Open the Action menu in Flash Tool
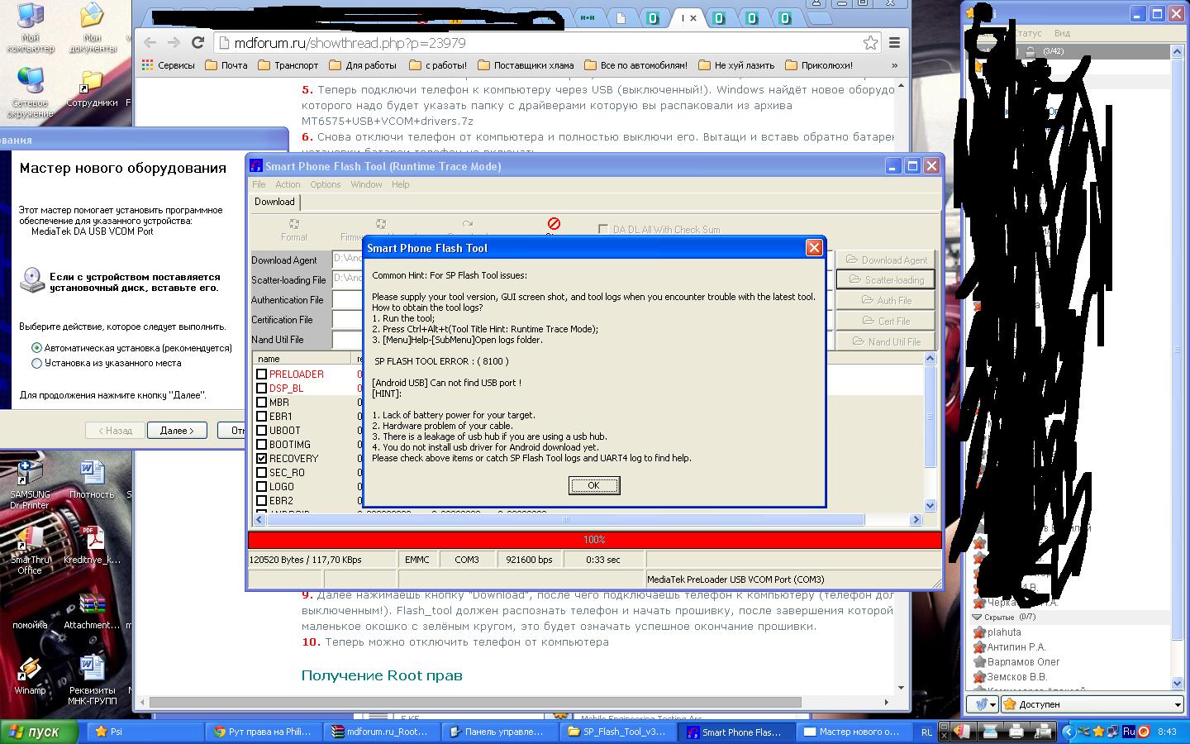This screenshot has height=744, width=1190. click(288, 184)
